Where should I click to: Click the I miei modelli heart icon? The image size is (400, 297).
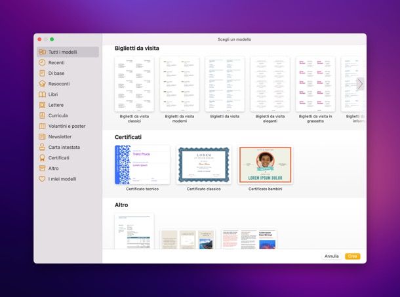[42, 179]
